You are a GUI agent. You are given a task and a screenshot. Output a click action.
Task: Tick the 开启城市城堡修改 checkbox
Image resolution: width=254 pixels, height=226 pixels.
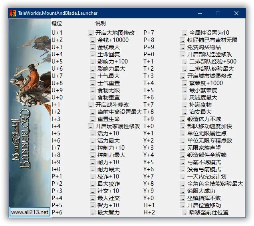click(x=183, y=76)
